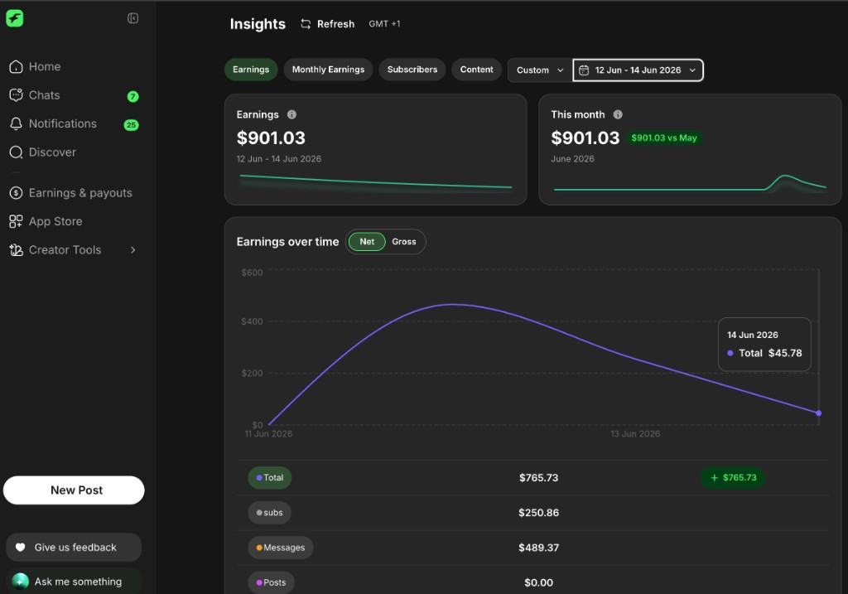Viewport: 848px width, 594px height.
Task: Select the Content tab
Action: 476,70
